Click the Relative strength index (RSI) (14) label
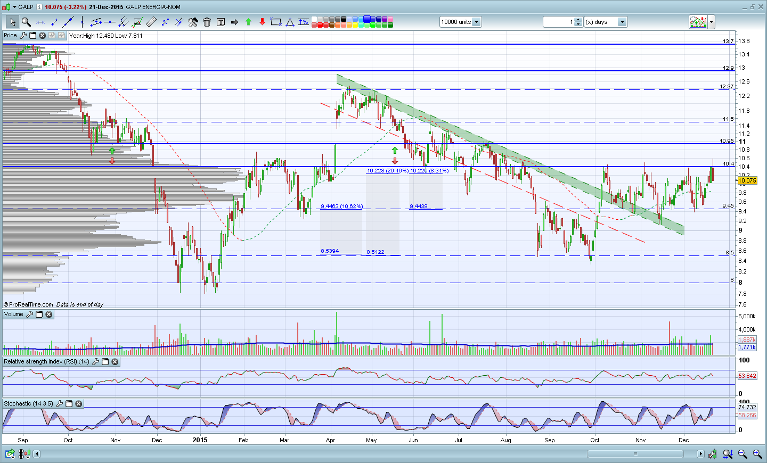 [47, 362]
